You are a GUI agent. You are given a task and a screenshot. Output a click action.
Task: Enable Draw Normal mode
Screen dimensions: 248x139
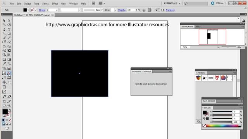pos(3,124)
